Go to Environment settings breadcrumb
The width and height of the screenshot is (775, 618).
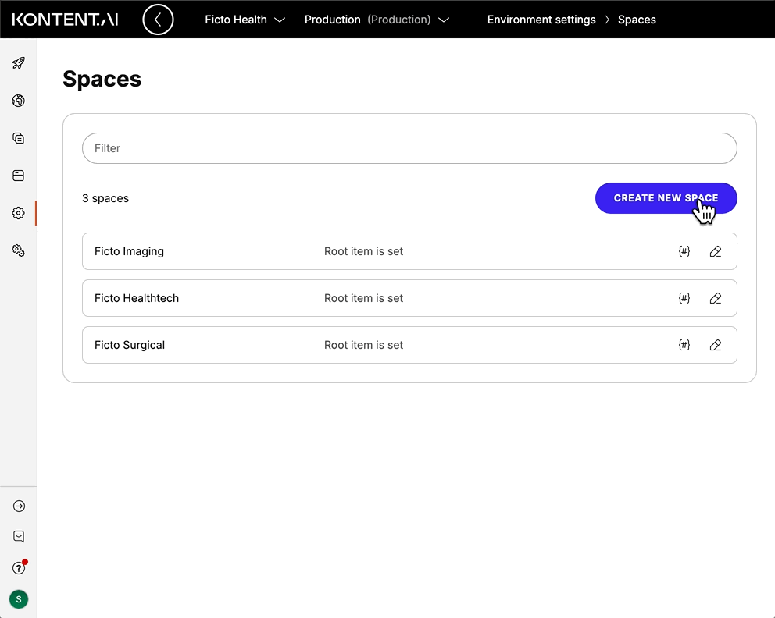(541, 20)
